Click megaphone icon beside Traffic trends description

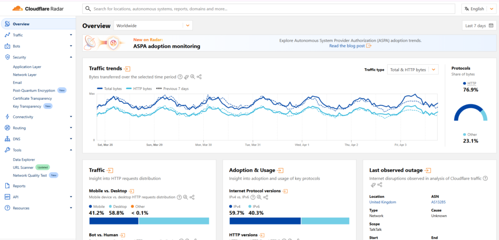tap(187, 77)
